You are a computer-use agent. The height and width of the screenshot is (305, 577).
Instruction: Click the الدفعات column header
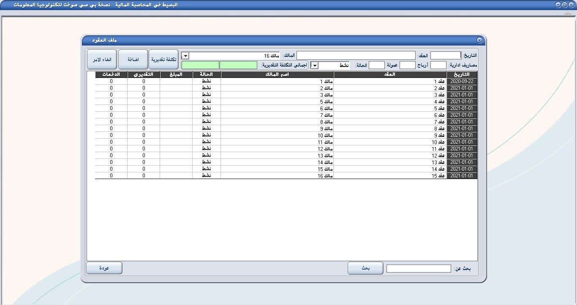(111, 75)
